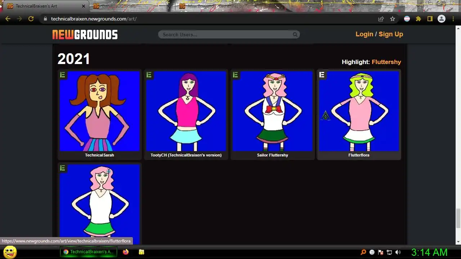Image resolution: width=461 pixels, height=259 pixels.
Task: Switch to the TechnicalBraixen's Art tab
Action: (x=45, y=6)
